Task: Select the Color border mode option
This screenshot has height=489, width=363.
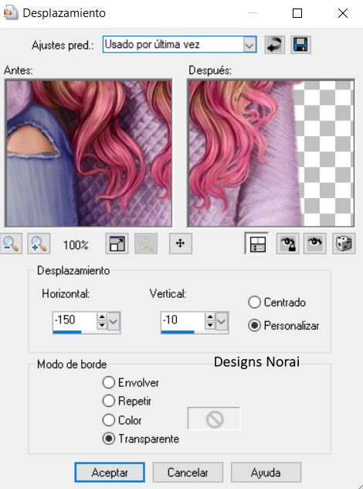Action: click(109, 420)
